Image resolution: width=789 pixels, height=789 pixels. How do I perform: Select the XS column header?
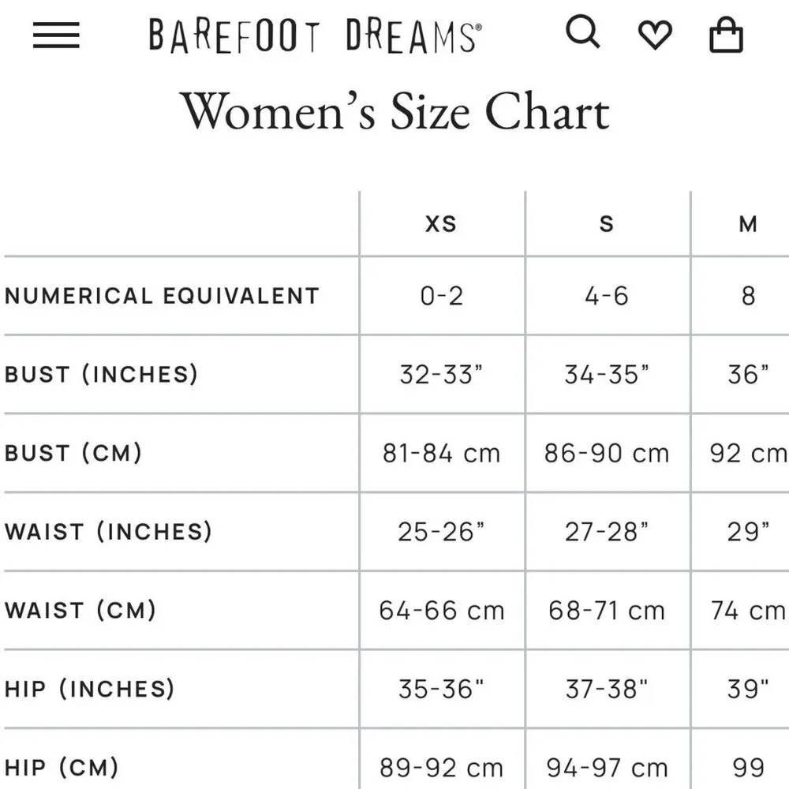pyautogui.click(x=441, y=223)
